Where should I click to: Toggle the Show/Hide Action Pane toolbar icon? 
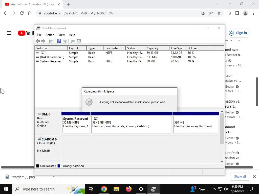coord(65,41)
